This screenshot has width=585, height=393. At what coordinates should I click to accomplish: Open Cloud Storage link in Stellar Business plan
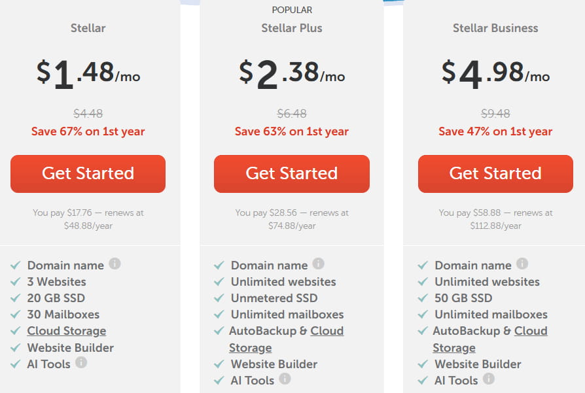pyautogui.click(x=531, y=331)
